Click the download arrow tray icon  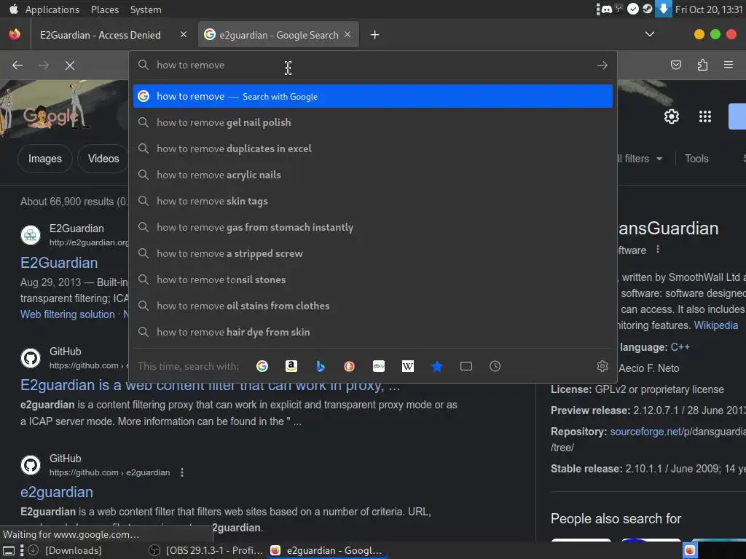coord(663,9)
